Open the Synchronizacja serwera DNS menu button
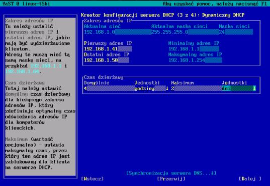The width and height of the screenshot is (270, 186). coord(171,173)
